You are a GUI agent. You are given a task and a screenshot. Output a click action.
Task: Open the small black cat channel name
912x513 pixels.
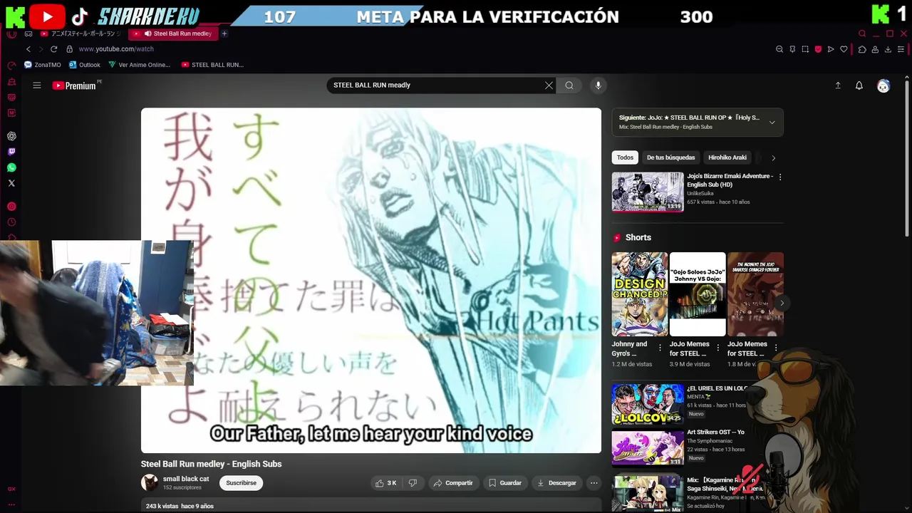click(x=186, y=479)
